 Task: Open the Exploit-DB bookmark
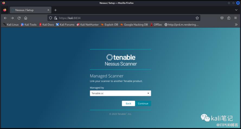point(110,25)
